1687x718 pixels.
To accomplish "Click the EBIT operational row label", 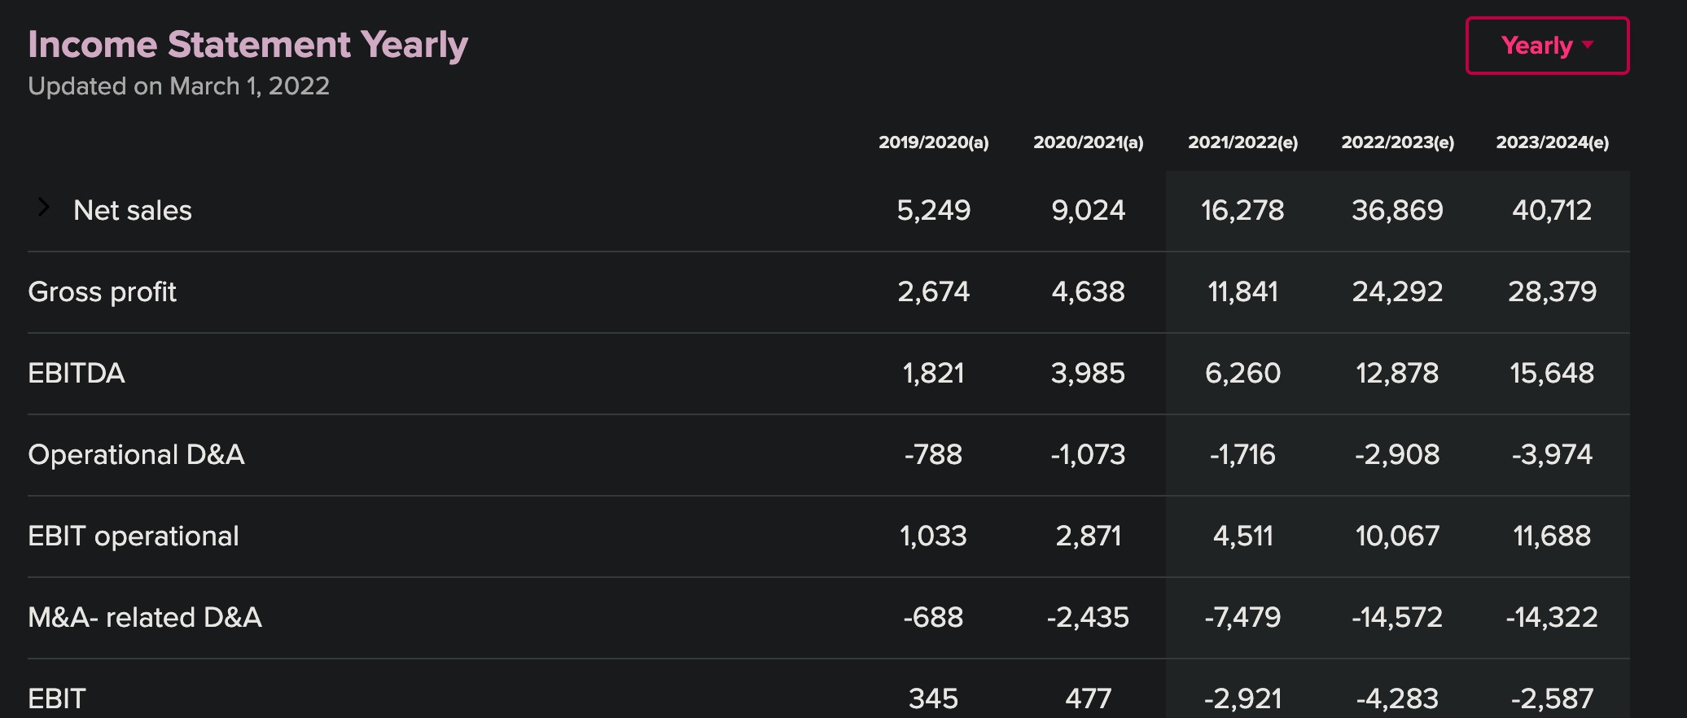I will tap(134, 536).
